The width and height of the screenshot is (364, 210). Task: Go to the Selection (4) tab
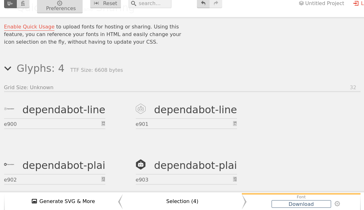[182, 201]
